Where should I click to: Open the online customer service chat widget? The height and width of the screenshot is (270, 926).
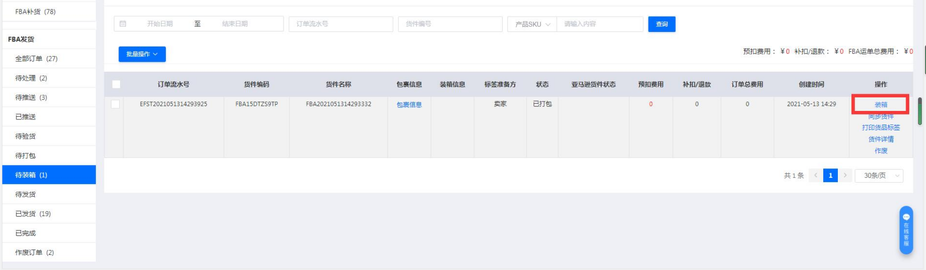point(906,230)
